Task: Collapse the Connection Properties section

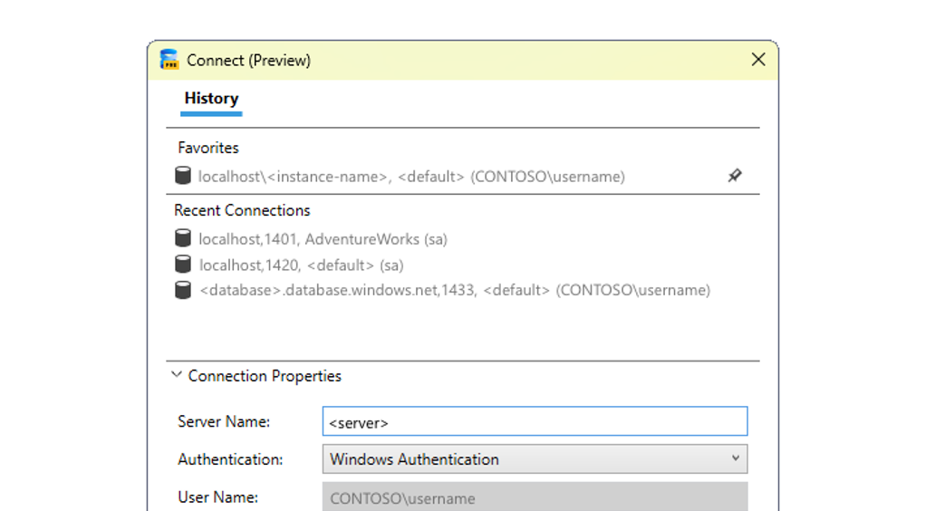Action: coord(176,375)
